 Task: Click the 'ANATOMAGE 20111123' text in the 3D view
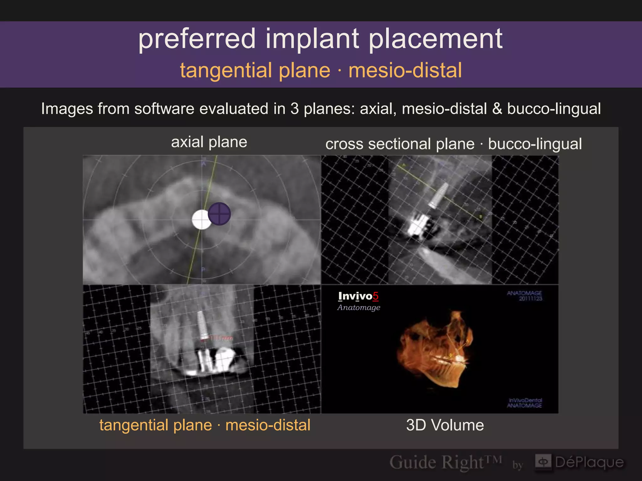(524, 296)
